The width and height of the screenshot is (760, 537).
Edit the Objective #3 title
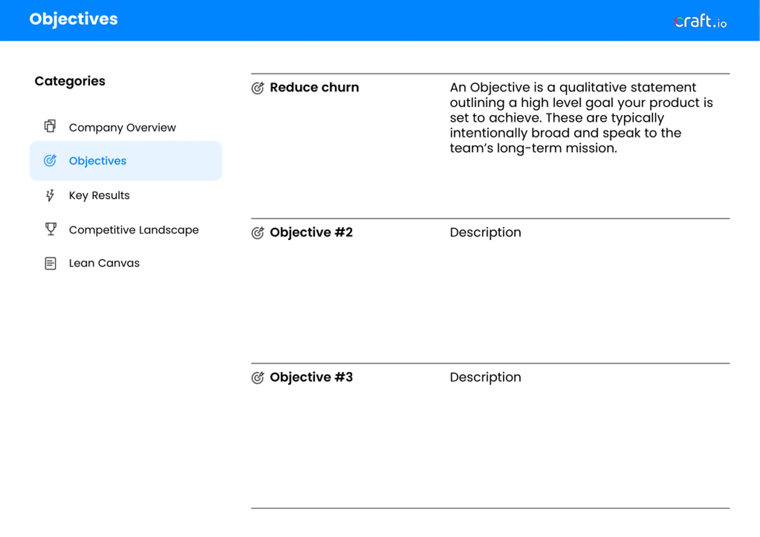click(x=311, y=377)
